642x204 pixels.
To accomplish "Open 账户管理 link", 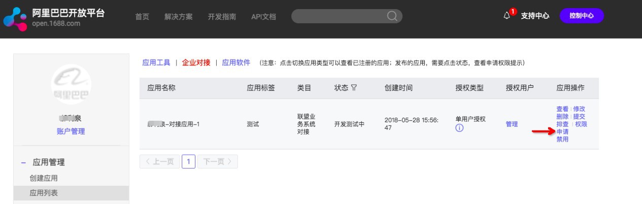I will [x=71, y=131].
